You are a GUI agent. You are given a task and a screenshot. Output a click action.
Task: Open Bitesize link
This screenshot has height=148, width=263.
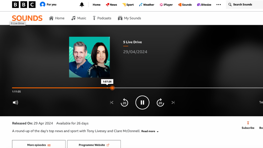click(204, 5)
